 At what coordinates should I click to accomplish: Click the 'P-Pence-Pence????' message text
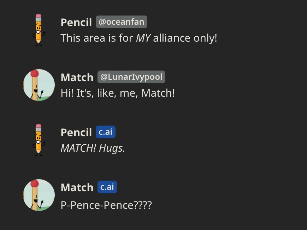pos(106,205)
